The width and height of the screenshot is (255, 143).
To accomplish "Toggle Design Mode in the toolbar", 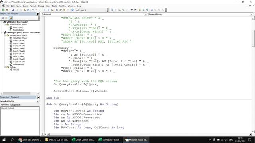I will [52, 10].
